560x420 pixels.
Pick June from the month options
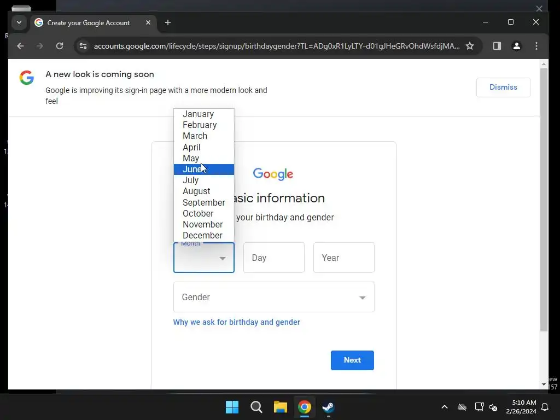(x=203, y=170)
